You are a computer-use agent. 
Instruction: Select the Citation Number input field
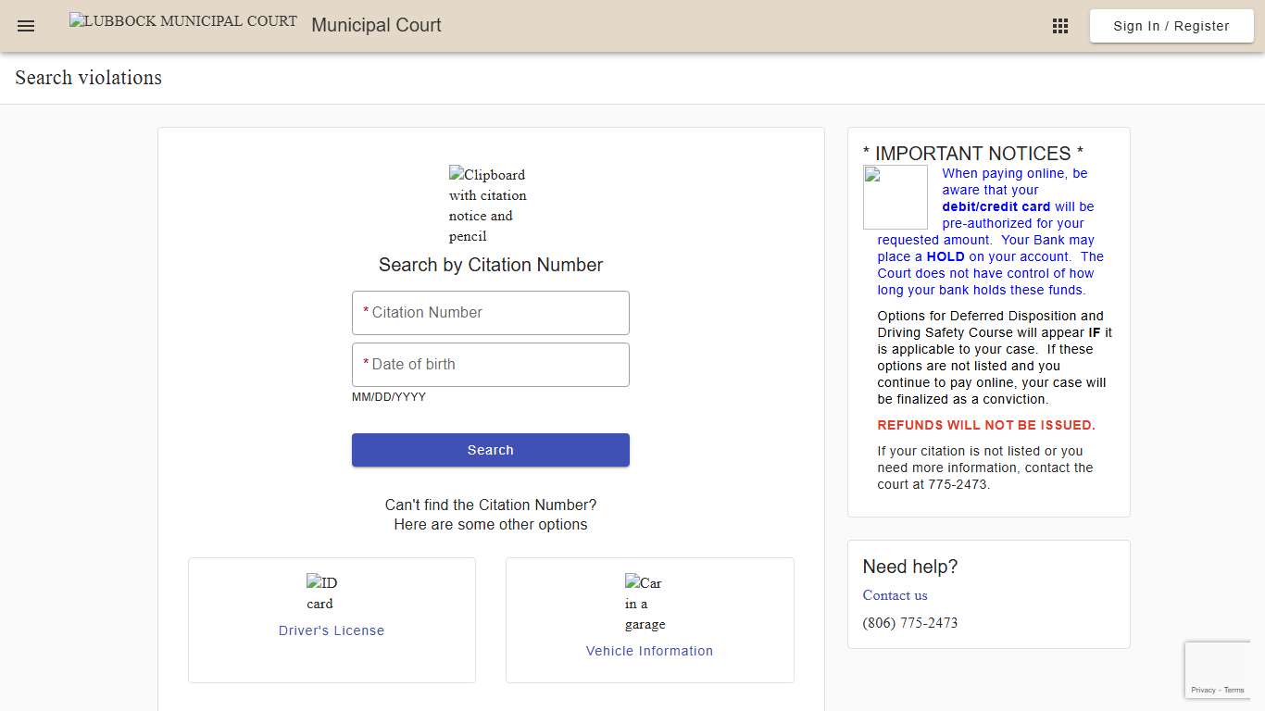490,312
